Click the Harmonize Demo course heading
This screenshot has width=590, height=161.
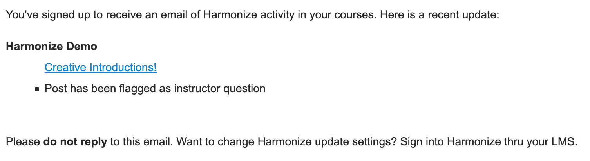pyautogui.click(x=52, y=47)
